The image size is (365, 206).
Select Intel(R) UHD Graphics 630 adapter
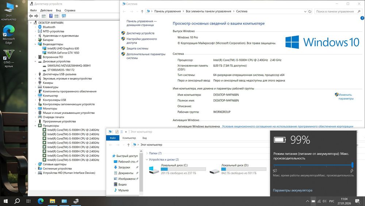(x=63, y=49)
